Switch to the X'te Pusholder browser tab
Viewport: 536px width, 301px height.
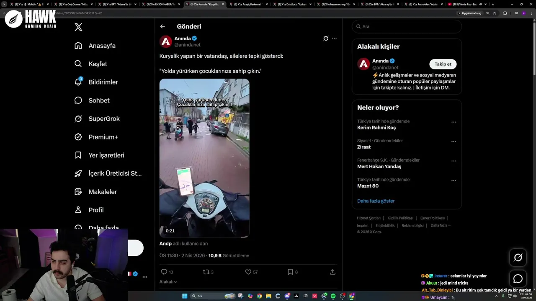coord(423,4)
